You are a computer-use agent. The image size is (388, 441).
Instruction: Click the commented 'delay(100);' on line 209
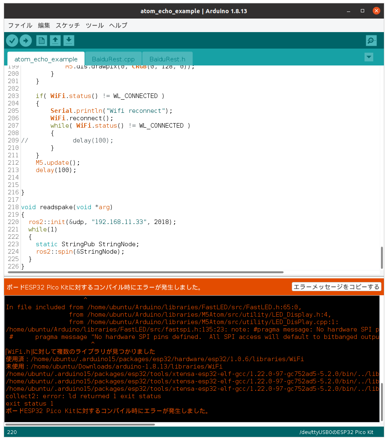point(93,140)
